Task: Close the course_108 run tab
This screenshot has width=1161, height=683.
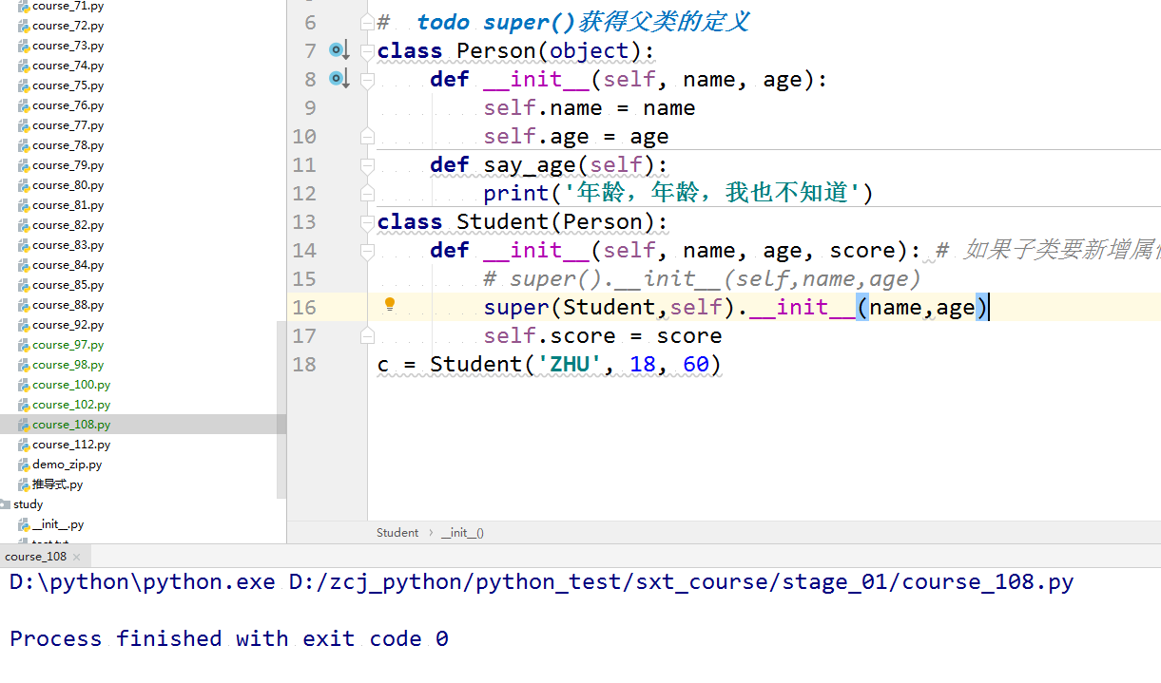Action: click(77, 557)
